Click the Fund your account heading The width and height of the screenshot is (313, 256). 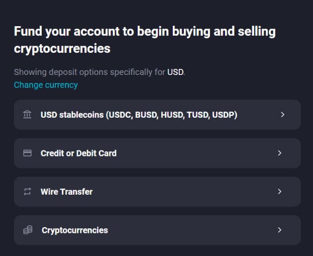[145, 40]
